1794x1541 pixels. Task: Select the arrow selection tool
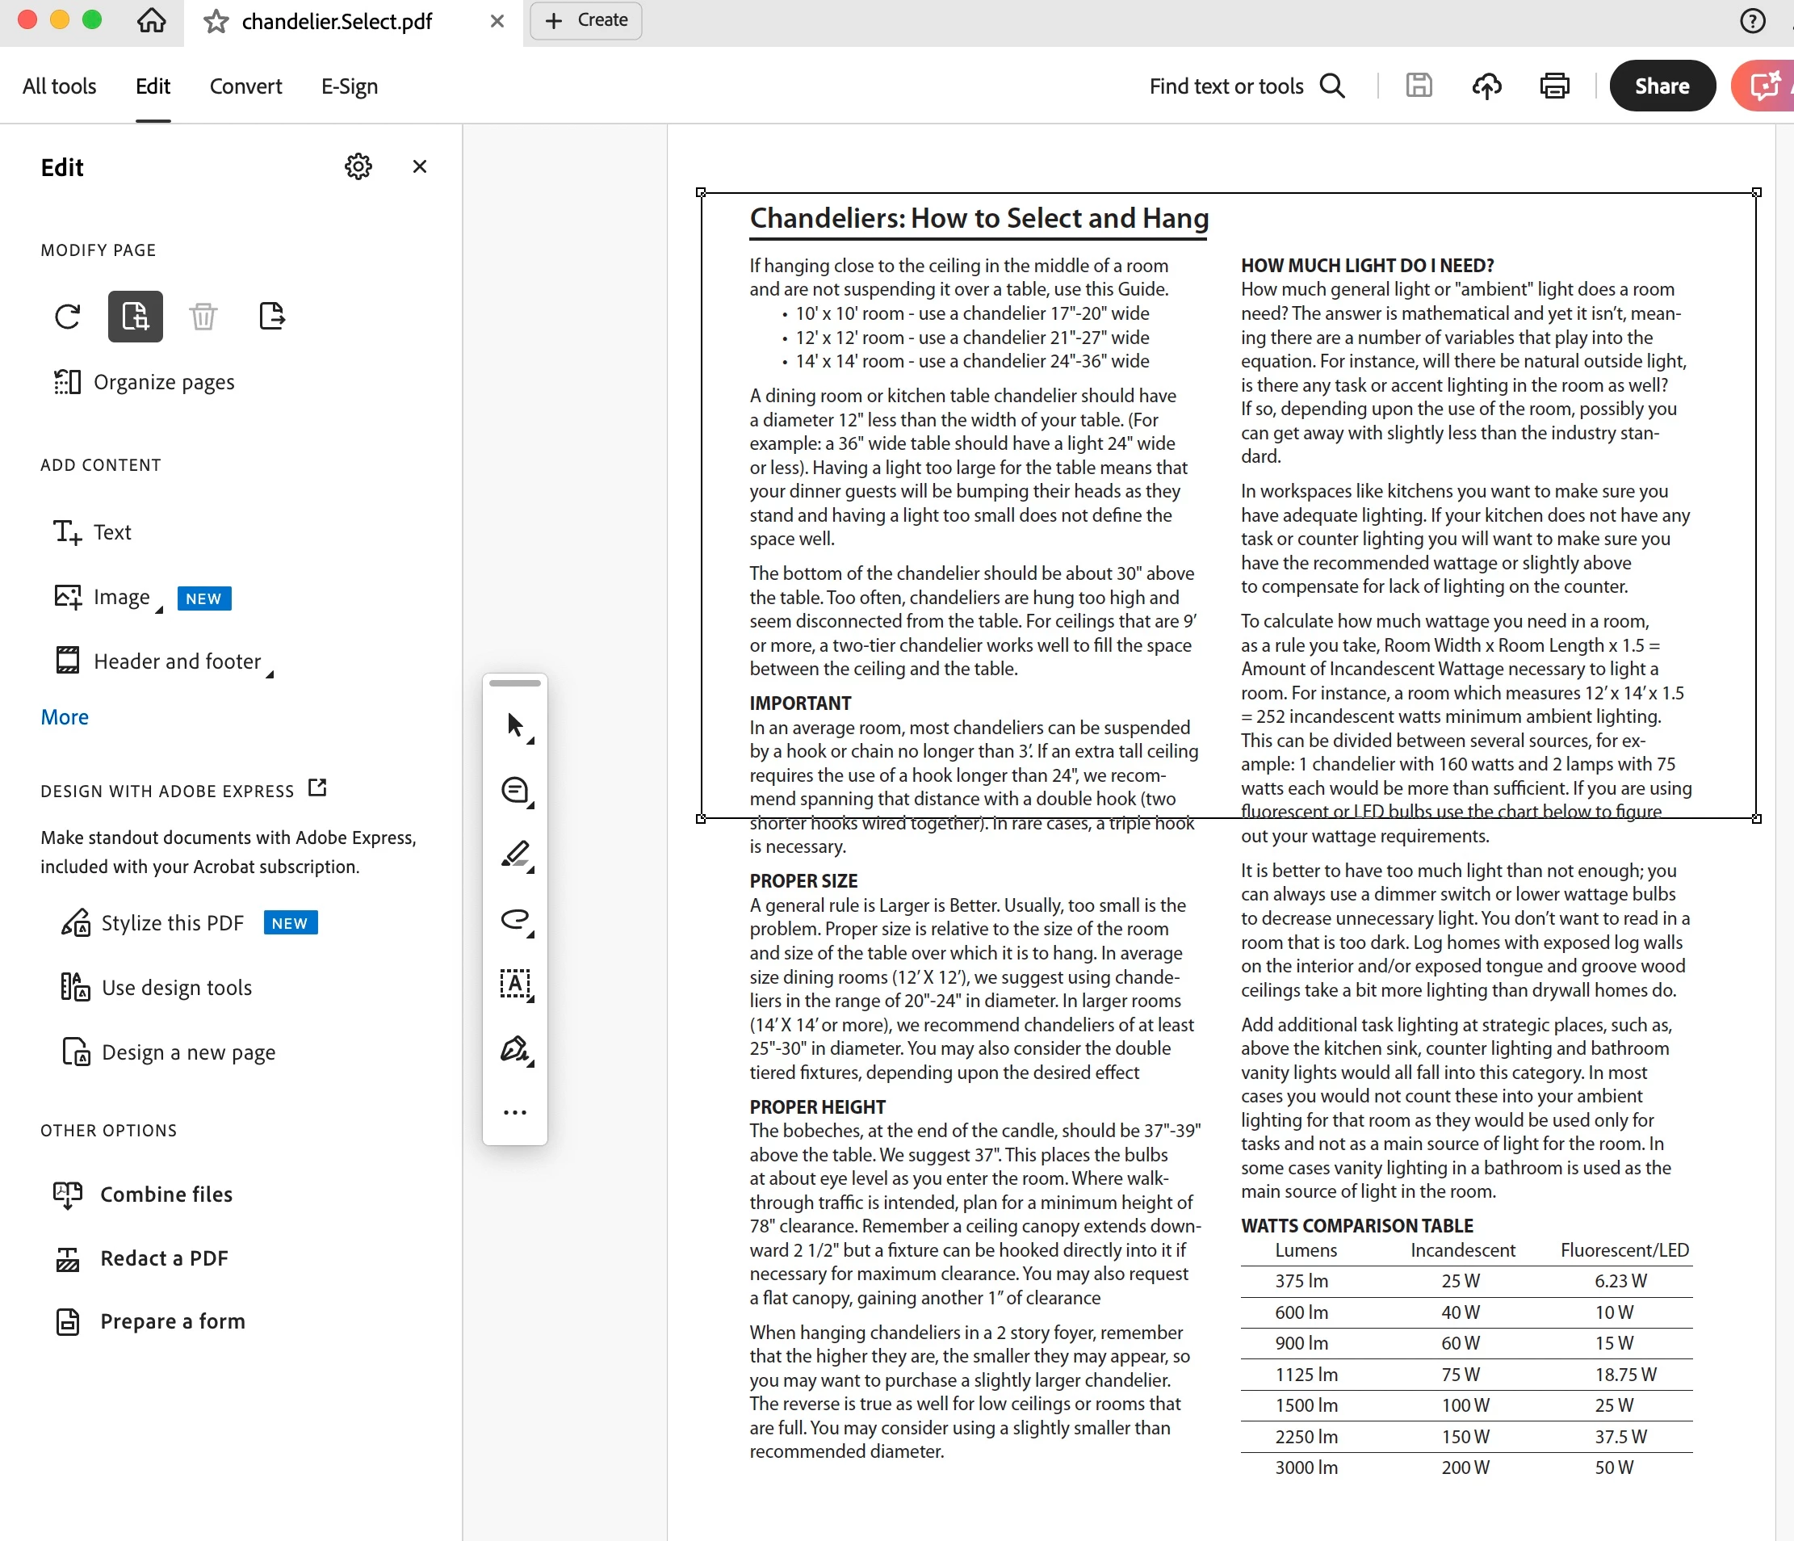click(x=515, y=725)
